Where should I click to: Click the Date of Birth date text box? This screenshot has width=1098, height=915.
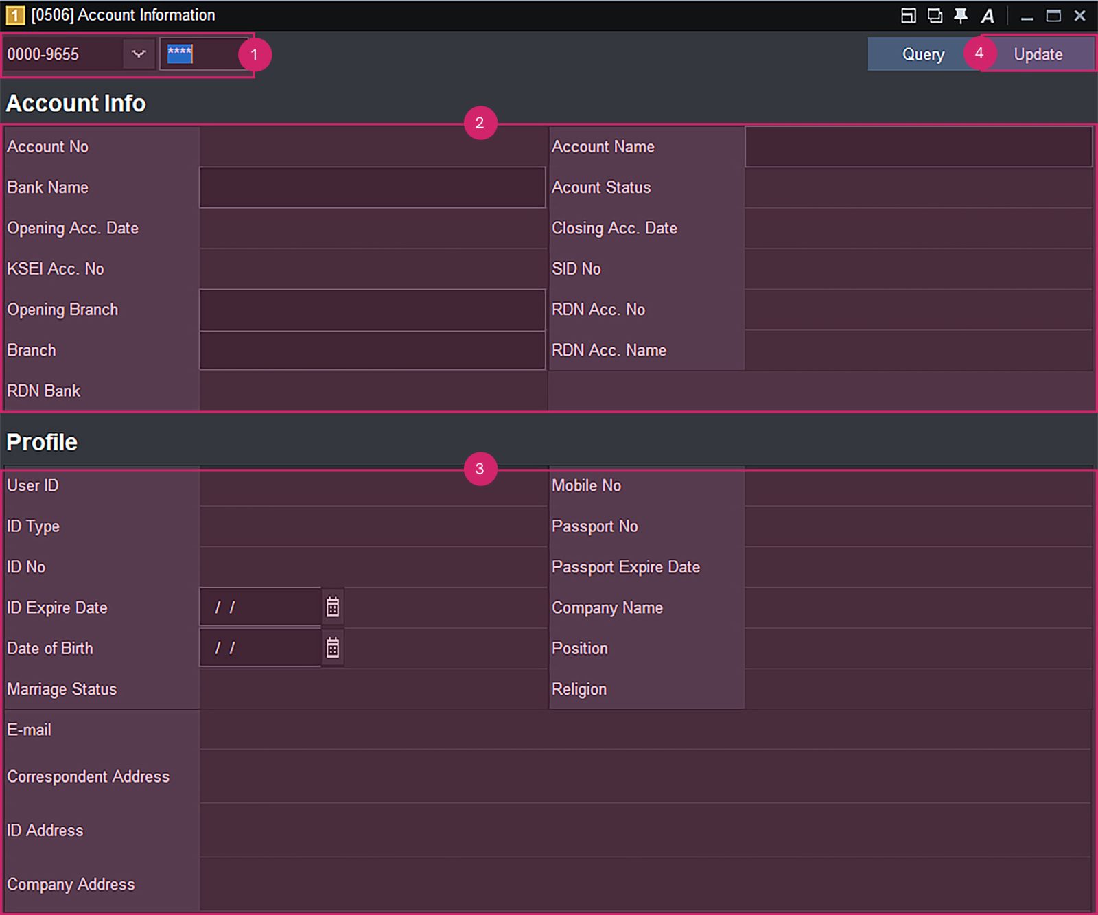[261, 647]
